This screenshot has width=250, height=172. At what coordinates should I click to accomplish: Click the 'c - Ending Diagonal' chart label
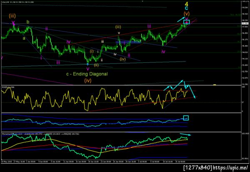pyautogui.click(x=87, y=74)
